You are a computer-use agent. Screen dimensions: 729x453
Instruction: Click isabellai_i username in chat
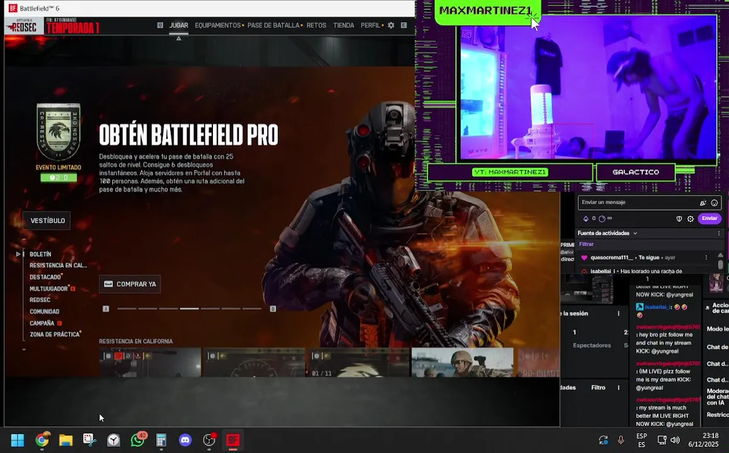point(658,307)
